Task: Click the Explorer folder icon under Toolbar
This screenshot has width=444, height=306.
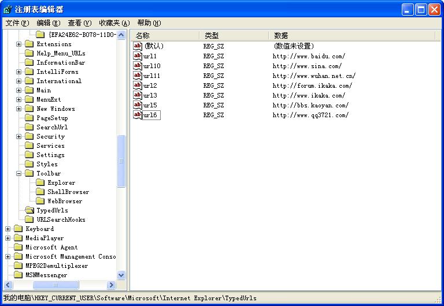Action: click(x=40, y=182)
